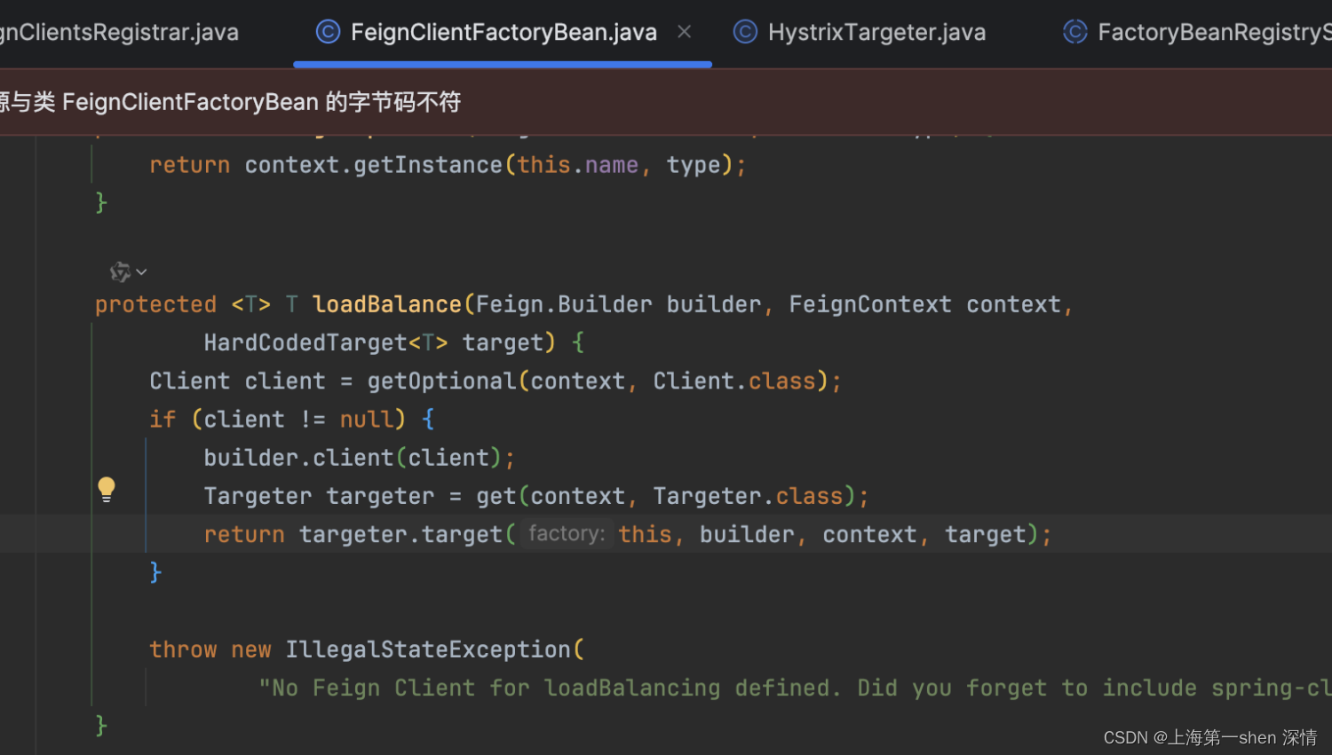Screen dimensions: 1332x755
Task: Expand the dropdown chevron beside the AI icon
Action: [x=142, y=272]
